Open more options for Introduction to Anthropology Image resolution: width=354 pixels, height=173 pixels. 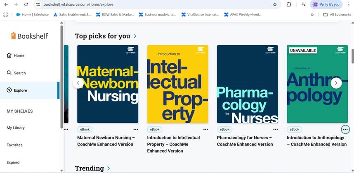click(345, 129)
